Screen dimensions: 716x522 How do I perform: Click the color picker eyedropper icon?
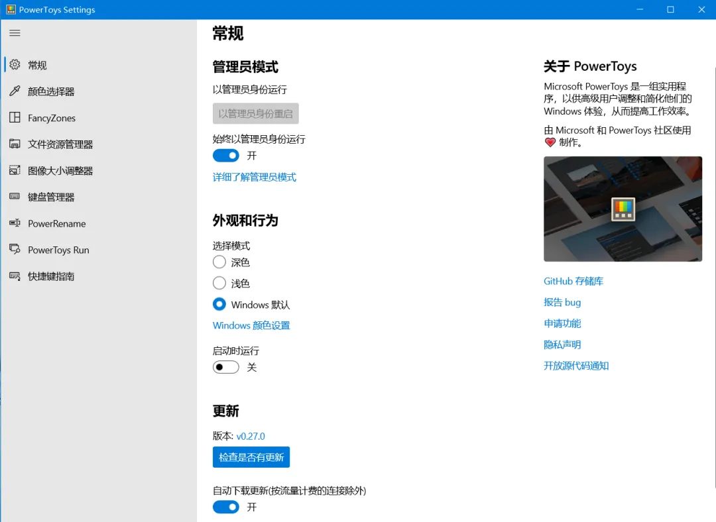pos(15,91)
